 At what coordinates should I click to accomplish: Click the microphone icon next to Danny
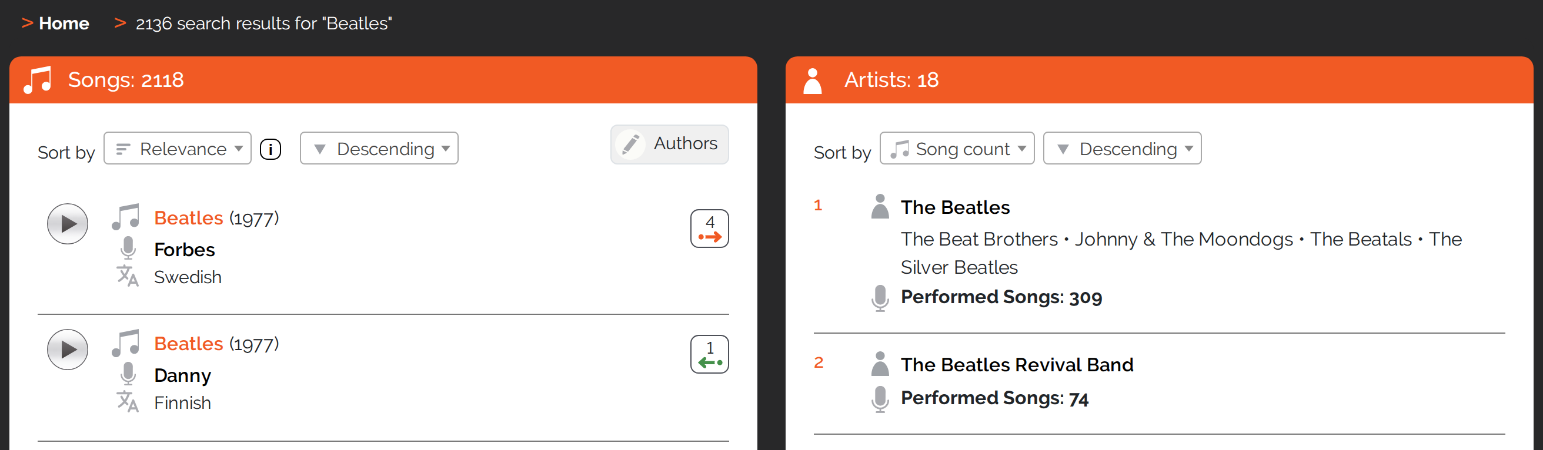click(128, 374)
